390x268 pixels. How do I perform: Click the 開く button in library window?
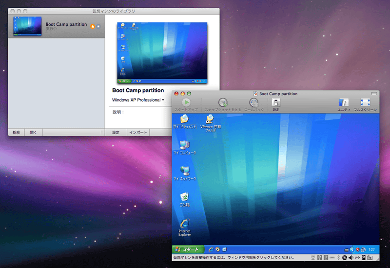click(x=33, y=132)
